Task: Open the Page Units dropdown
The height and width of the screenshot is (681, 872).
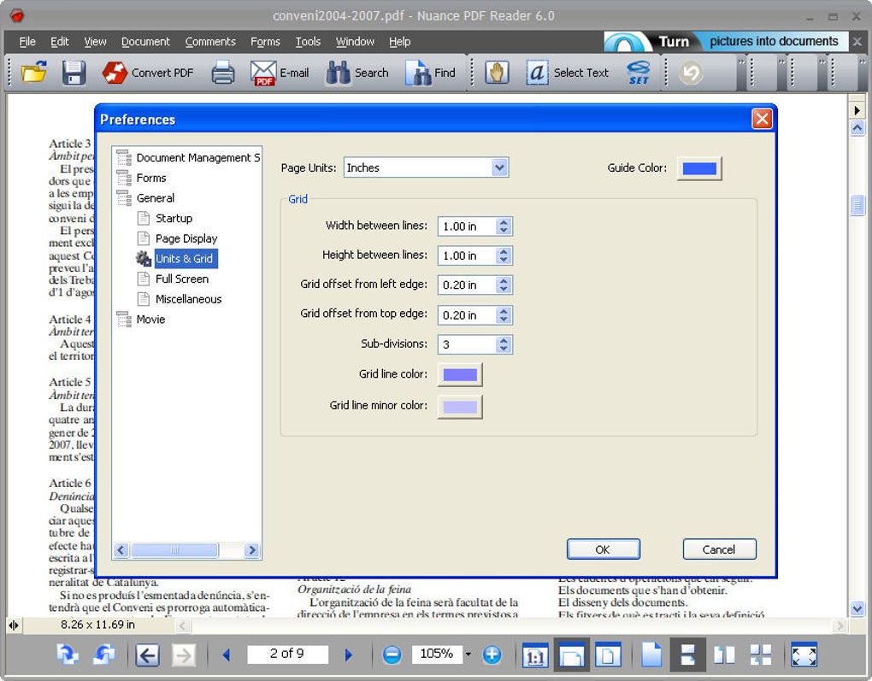Action: pos(499,167)
